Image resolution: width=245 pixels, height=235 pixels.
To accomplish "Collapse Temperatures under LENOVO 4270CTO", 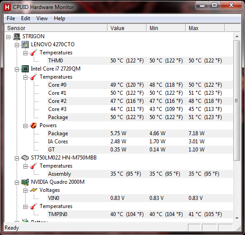I will tap(25, 53).
